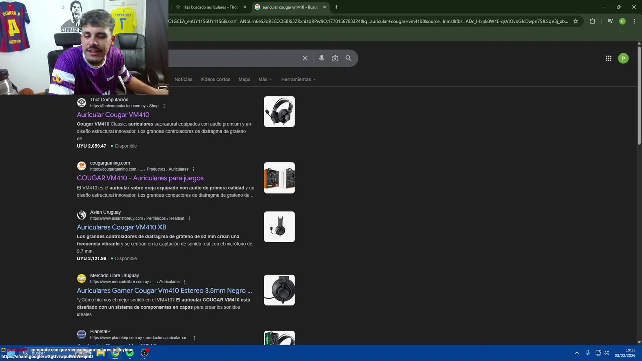Click the Thot result headset thumbnail
642x361 pixels.
point(279,112)
